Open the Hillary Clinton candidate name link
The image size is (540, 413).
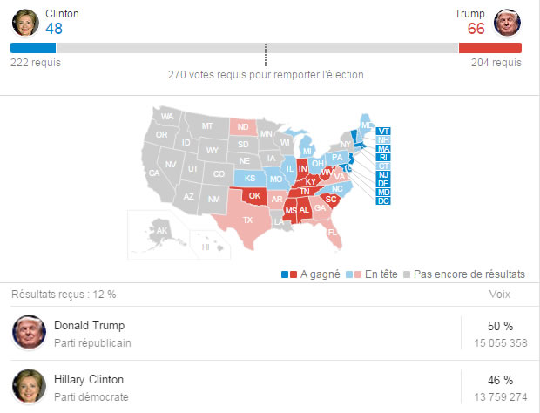[x=89, y=380]
